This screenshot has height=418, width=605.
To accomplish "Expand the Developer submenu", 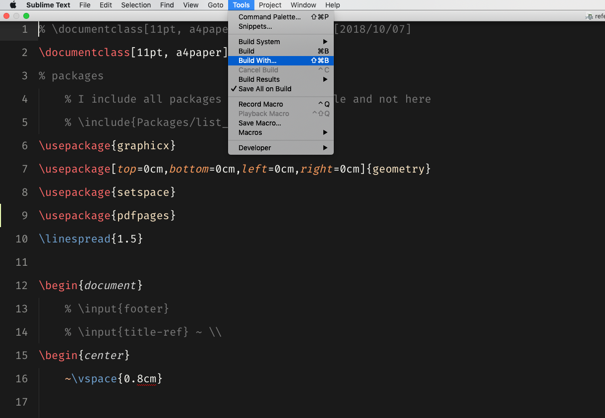I will (281, 148).
